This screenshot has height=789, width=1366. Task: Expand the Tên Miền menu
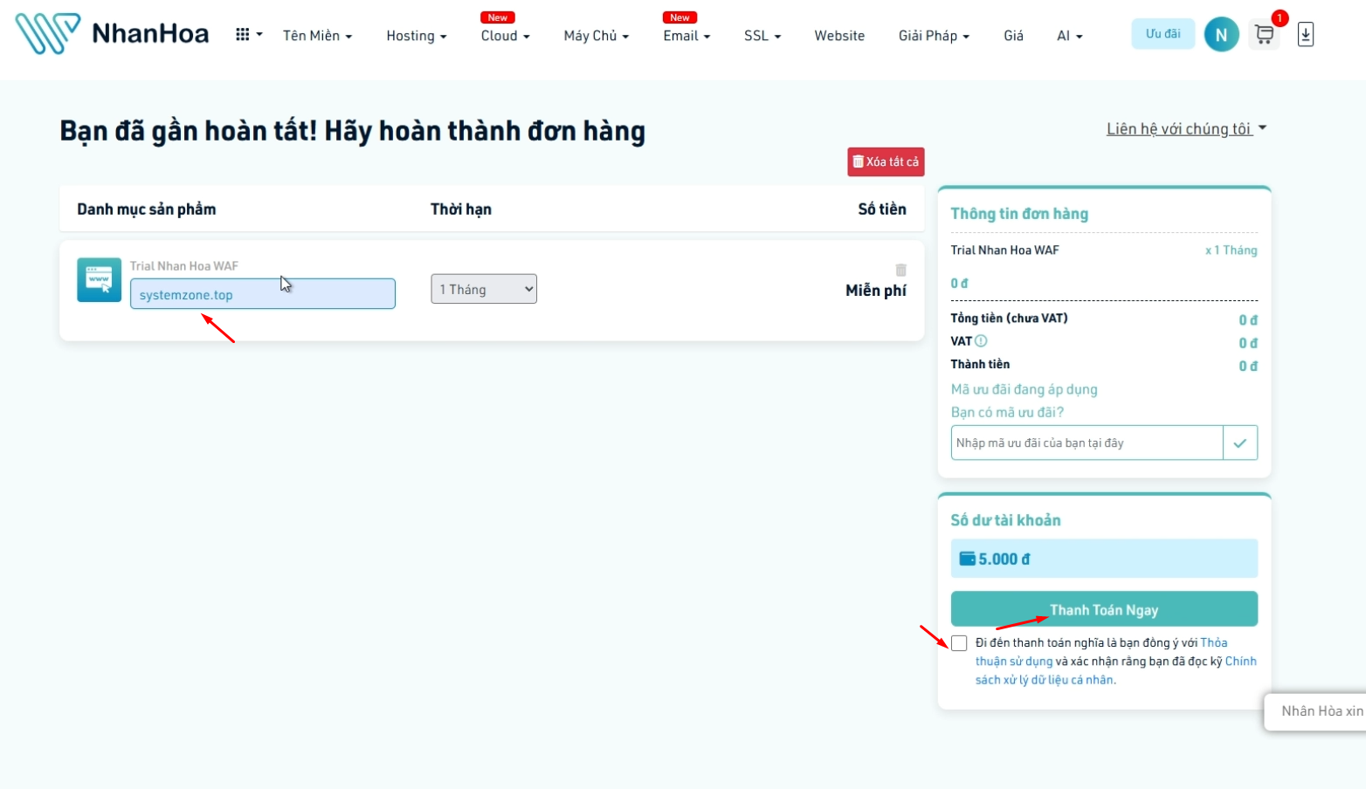click(317, 36)
